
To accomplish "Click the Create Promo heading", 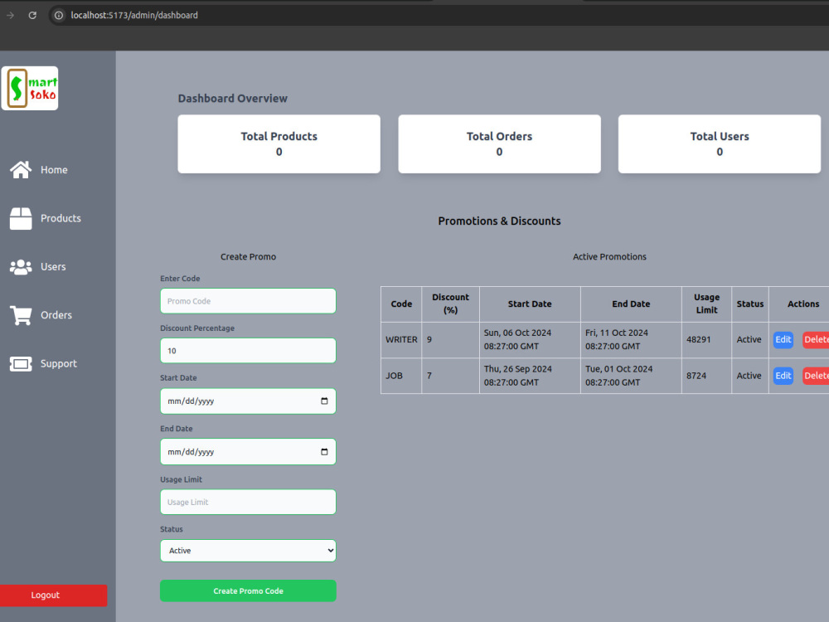I will pyautogui.click(x=248, y=256).
